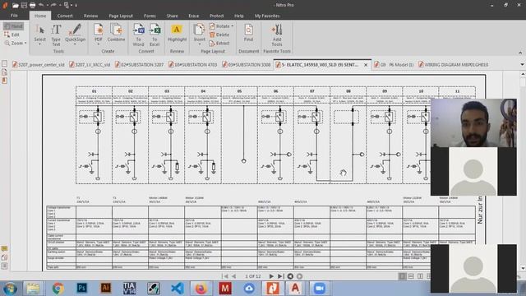This screenshot has height=296, width=526.
Task: Open Visual Studio Code from taskbar
Action: 178,289
